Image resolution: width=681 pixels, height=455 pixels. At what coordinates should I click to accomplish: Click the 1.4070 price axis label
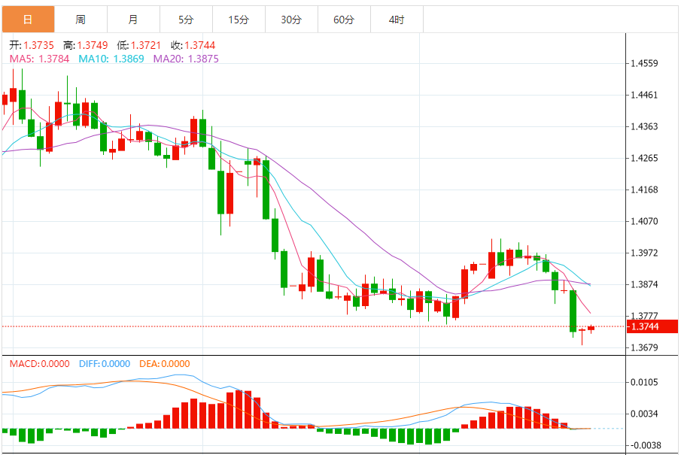[645, 221]
